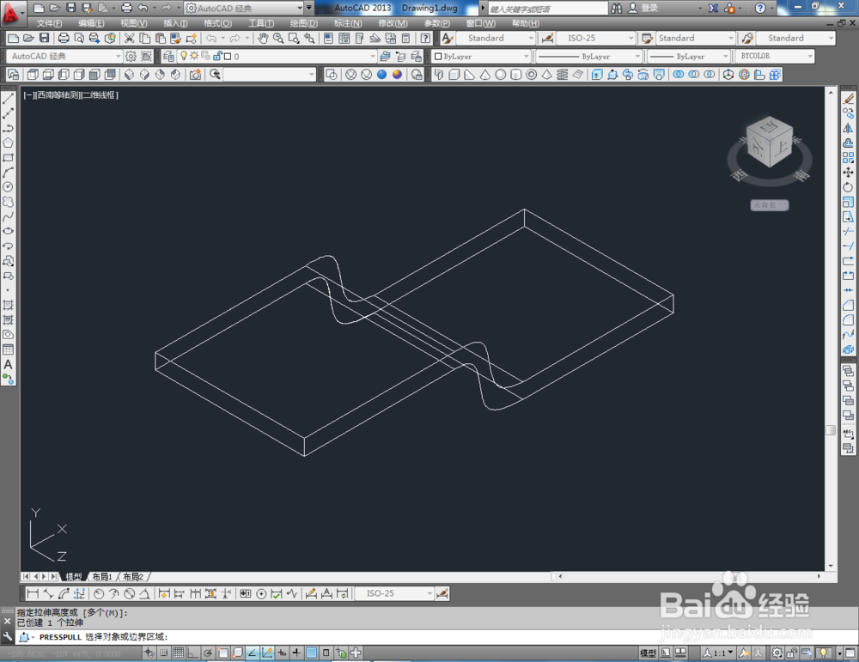Screen dimensions: 859x662
Task: Open the 编辑(E) menu
Action: point(91,23)
